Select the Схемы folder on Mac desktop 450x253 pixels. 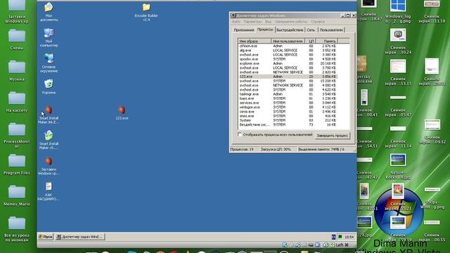[x=17, y=36]
